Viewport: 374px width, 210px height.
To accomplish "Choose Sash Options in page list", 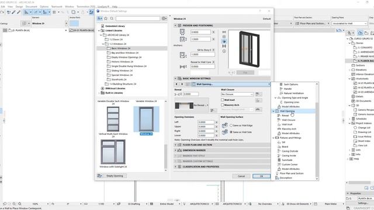I will pos(290,84).
